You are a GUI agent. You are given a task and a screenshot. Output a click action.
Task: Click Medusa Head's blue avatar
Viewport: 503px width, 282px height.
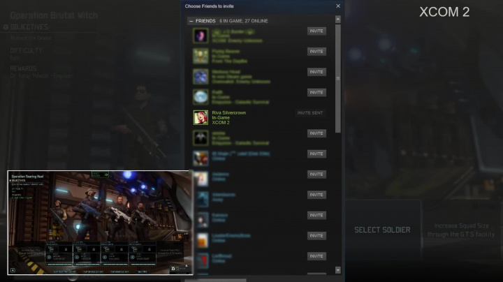(x=201, y=77)
